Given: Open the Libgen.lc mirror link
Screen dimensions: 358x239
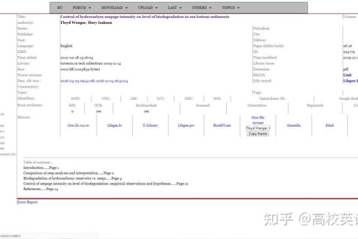Looking at the screenshot, I should click(x=115, y=125).
